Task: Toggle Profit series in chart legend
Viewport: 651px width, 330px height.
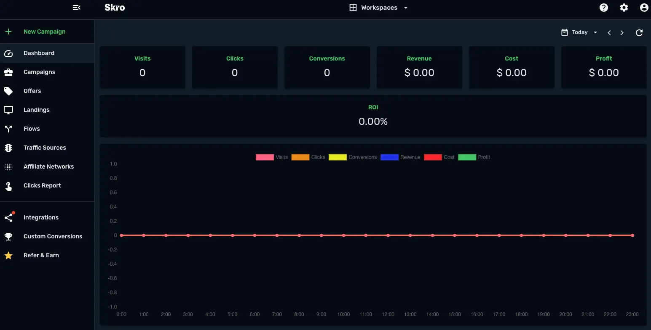Action: click(x=474, y=157)
